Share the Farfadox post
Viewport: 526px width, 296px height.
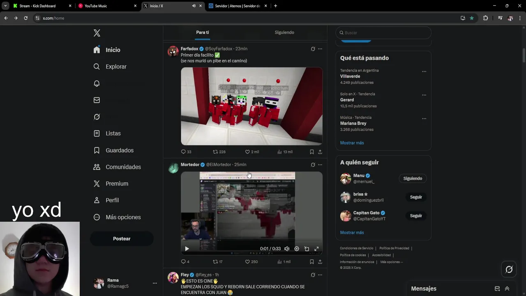320,152
